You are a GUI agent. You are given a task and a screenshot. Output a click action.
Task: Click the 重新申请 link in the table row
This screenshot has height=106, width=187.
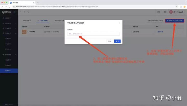[160, 32]
